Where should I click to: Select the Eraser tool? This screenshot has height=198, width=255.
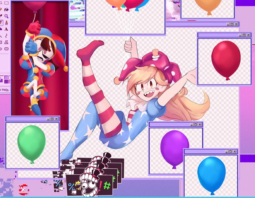(x=1, y=10)
